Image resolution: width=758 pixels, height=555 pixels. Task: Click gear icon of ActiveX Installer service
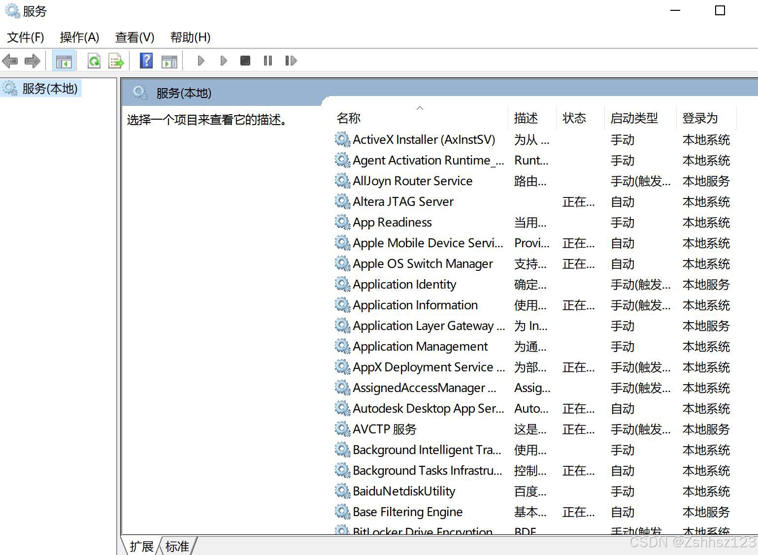pos(342,139)
